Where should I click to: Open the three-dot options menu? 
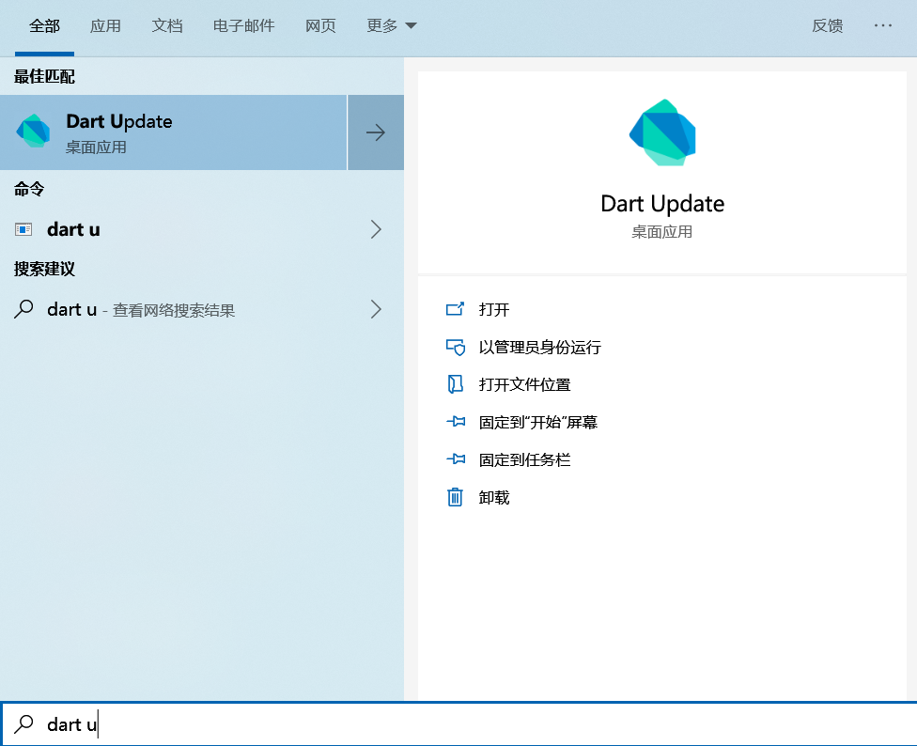pos(882,25)
